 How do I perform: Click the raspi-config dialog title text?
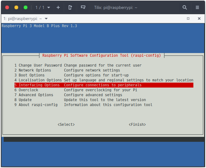pyautogui.click(x=102, y=55)
